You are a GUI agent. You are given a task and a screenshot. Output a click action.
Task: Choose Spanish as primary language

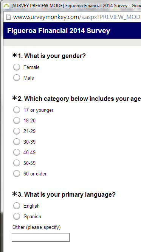(x=17, y=216)
